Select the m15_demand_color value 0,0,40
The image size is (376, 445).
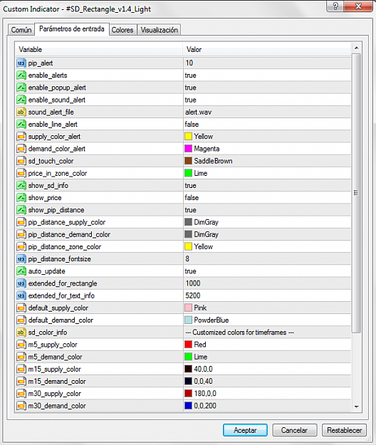pos(203,381)
